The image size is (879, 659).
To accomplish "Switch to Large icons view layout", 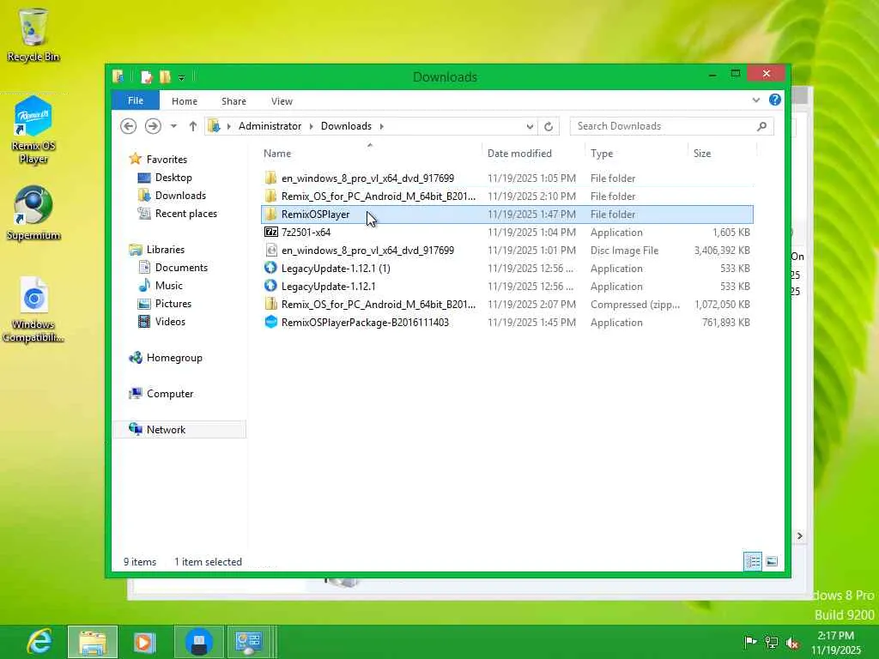I will (772, 561).
